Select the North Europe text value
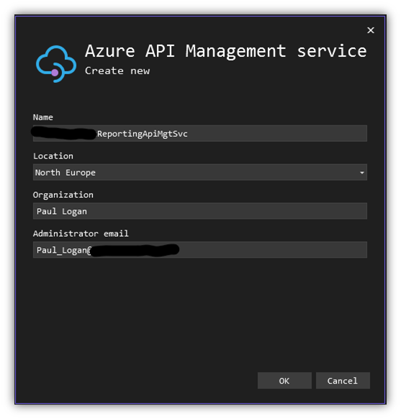Viewport: 401px width, 419px height. pyautogui.click(x=66, y=173)
